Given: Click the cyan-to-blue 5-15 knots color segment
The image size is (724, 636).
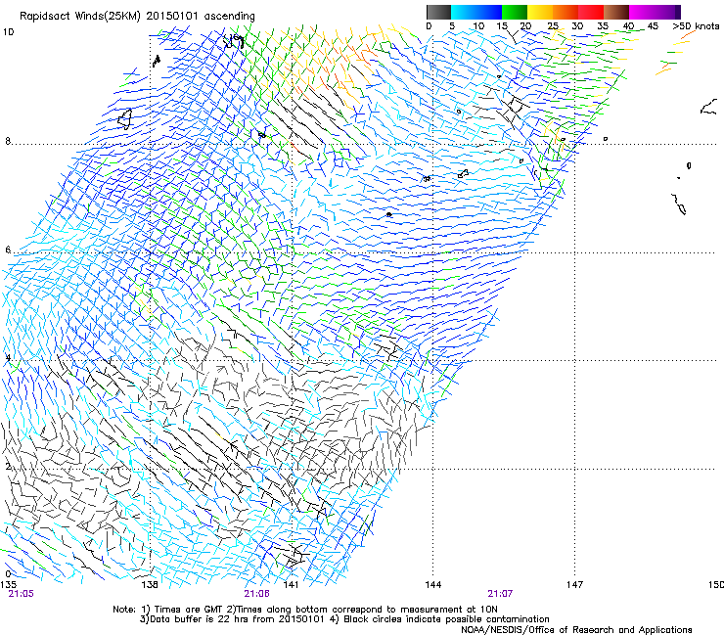Looking at the screenshot, I should pyautogui.click(x=476, y=12).
